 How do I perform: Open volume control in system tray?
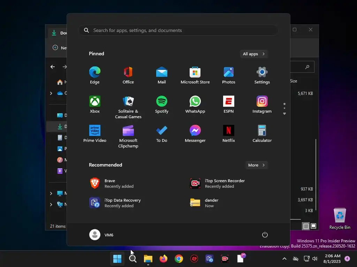pos(315,259)
